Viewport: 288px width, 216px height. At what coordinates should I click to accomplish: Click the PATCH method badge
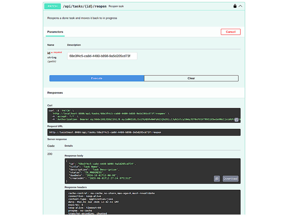pyautogui.click(x=52, y=6)
